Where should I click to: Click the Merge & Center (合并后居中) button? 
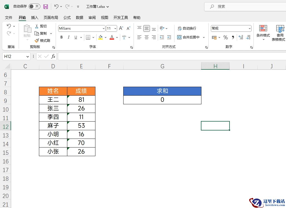[188, 37]
